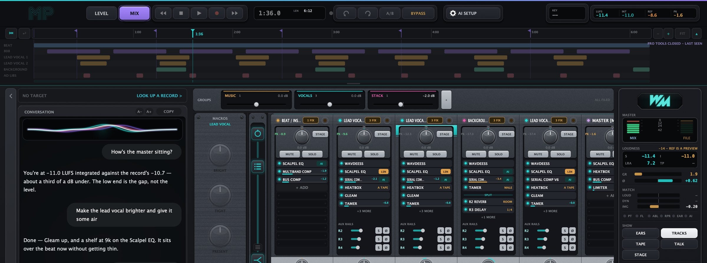Redo with the clockwise arrow button
The image size is (707, 263).
point(368,13)
